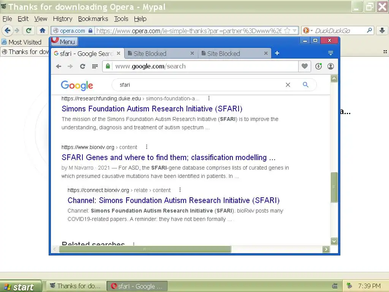Open the Opera Menu button
The height and width of the screenshot is (292, 389).
click(x=65, y=41)
